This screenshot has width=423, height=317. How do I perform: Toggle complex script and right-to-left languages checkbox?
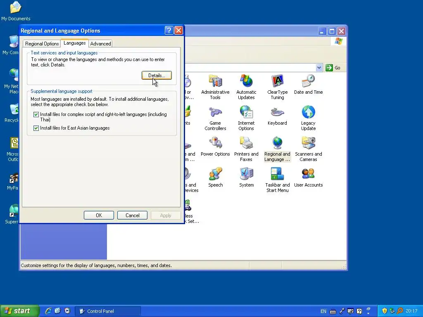[x=36, y=115]
